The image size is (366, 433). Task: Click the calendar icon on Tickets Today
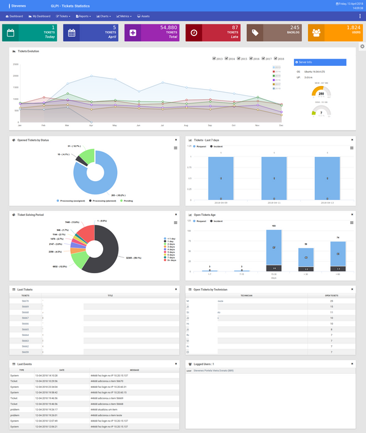(10, 33)
